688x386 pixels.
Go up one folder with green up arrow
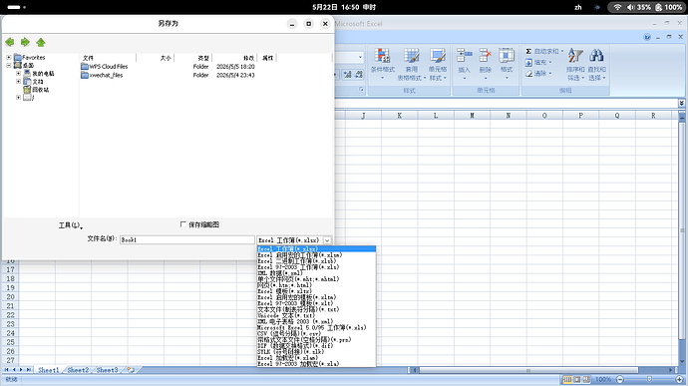pyautogui.click(x=41, y=42)
